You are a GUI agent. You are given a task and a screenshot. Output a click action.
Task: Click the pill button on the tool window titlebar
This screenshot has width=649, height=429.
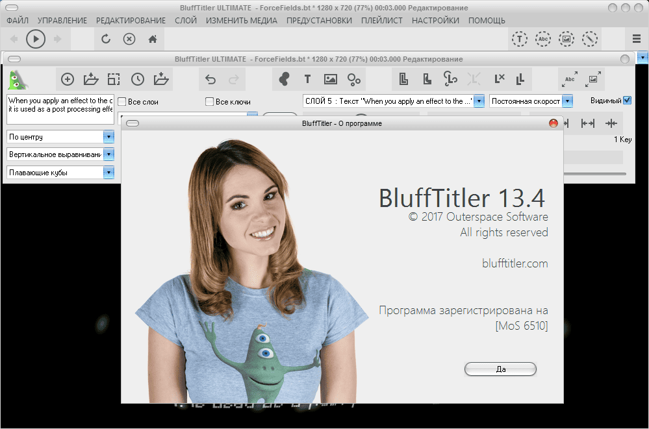pos(14,59)
